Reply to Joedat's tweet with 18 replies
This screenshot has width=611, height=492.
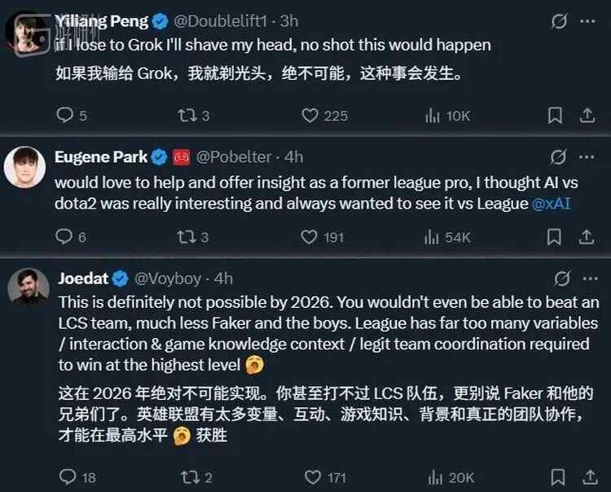point(67,477)
